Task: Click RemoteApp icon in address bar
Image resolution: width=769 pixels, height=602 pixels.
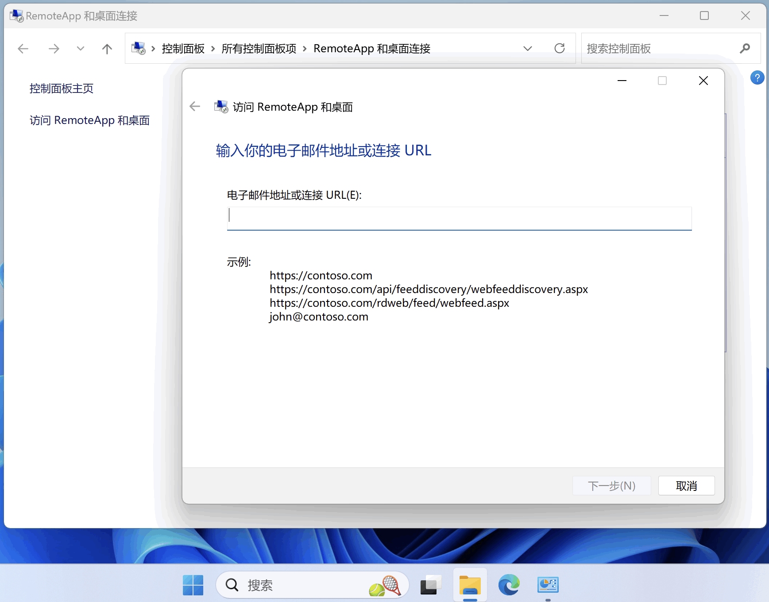Action: 139,48
